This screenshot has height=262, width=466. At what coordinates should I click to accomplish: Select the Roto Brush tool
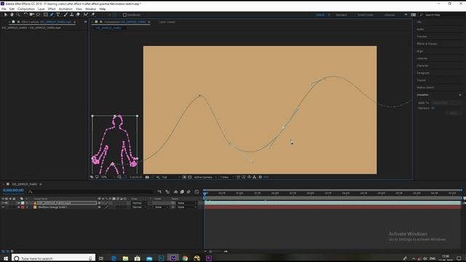tap(86, 15)
